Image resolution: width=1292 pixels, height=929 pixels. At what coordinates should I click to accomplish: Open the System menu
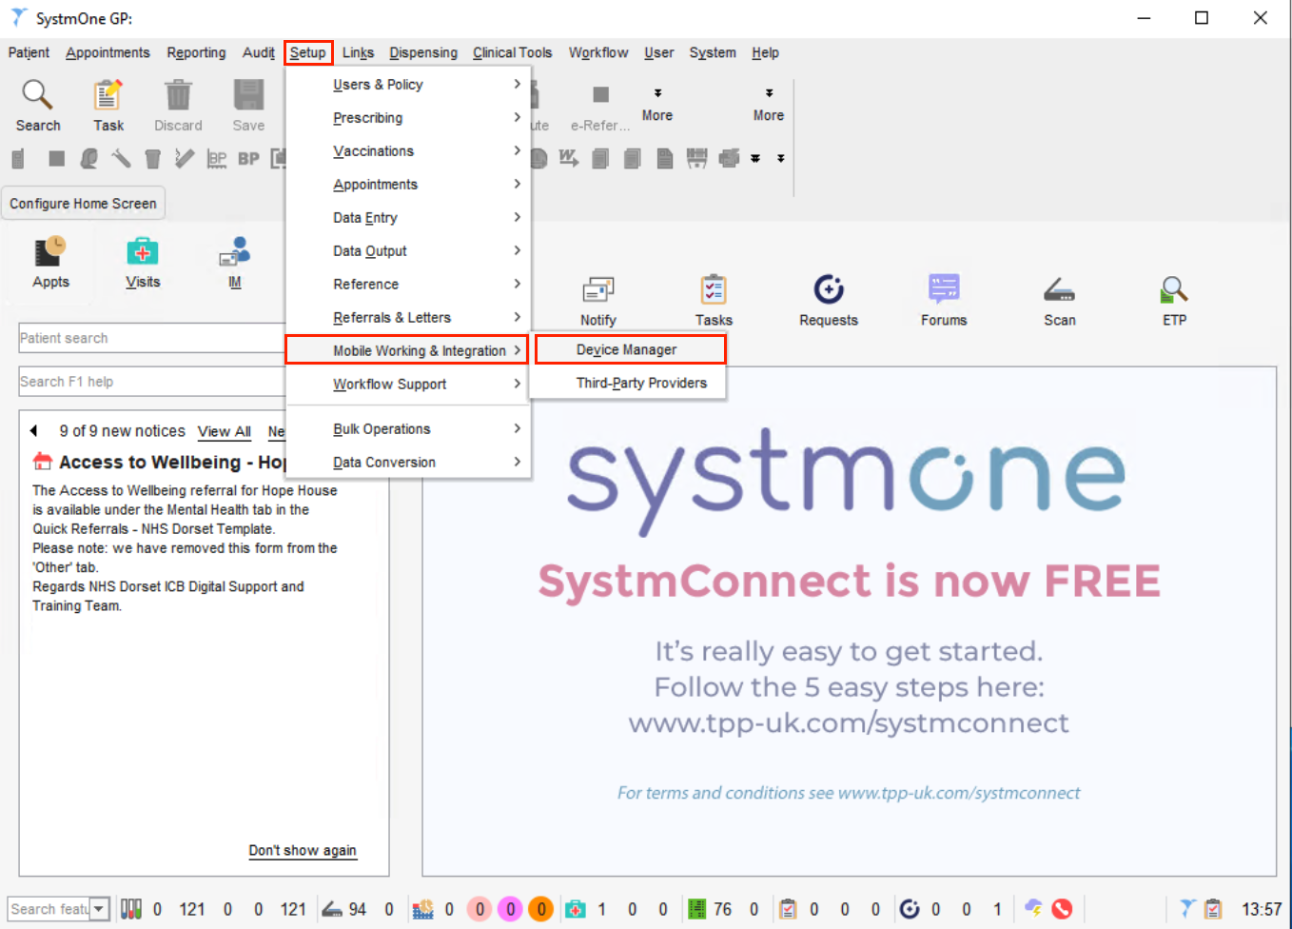(713, 52)
